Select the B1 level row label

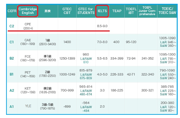pyautogui.click(x=12, y=74)
